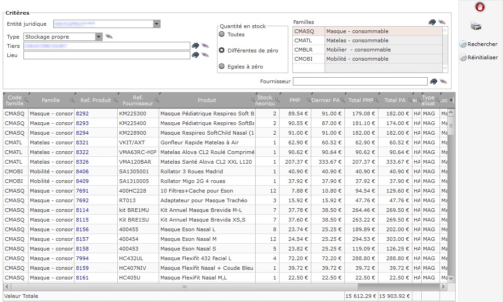Open product reference link 7994
Viewport: 503px width, 302px height.
pyautogui.click(x=82, y=258)
